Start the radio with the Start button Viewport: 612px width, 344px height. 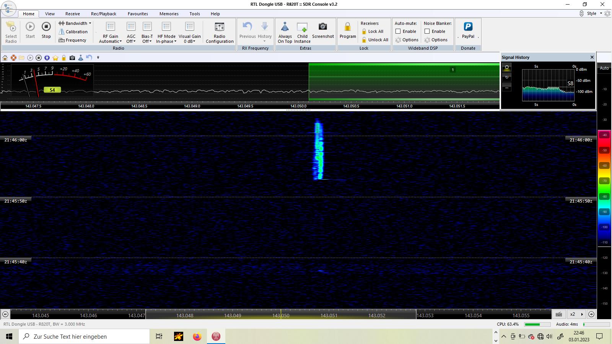(30, 31)
